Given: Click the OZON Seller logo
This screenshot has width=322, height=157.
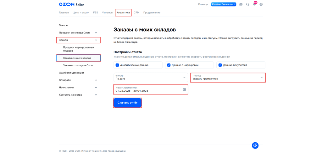Looking at the screenshot, I should [x=71, y=4].
